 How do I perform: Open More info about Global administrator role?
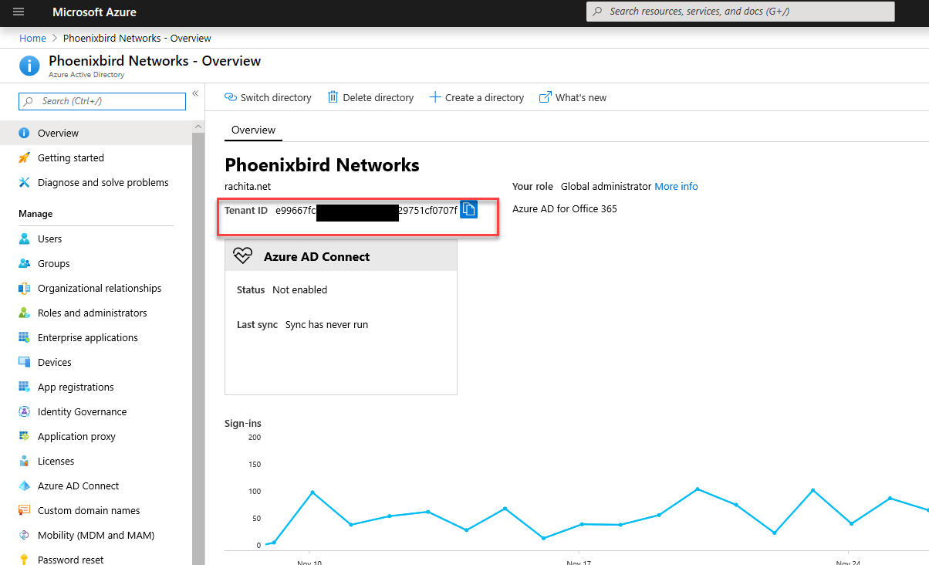pos(676,186)
